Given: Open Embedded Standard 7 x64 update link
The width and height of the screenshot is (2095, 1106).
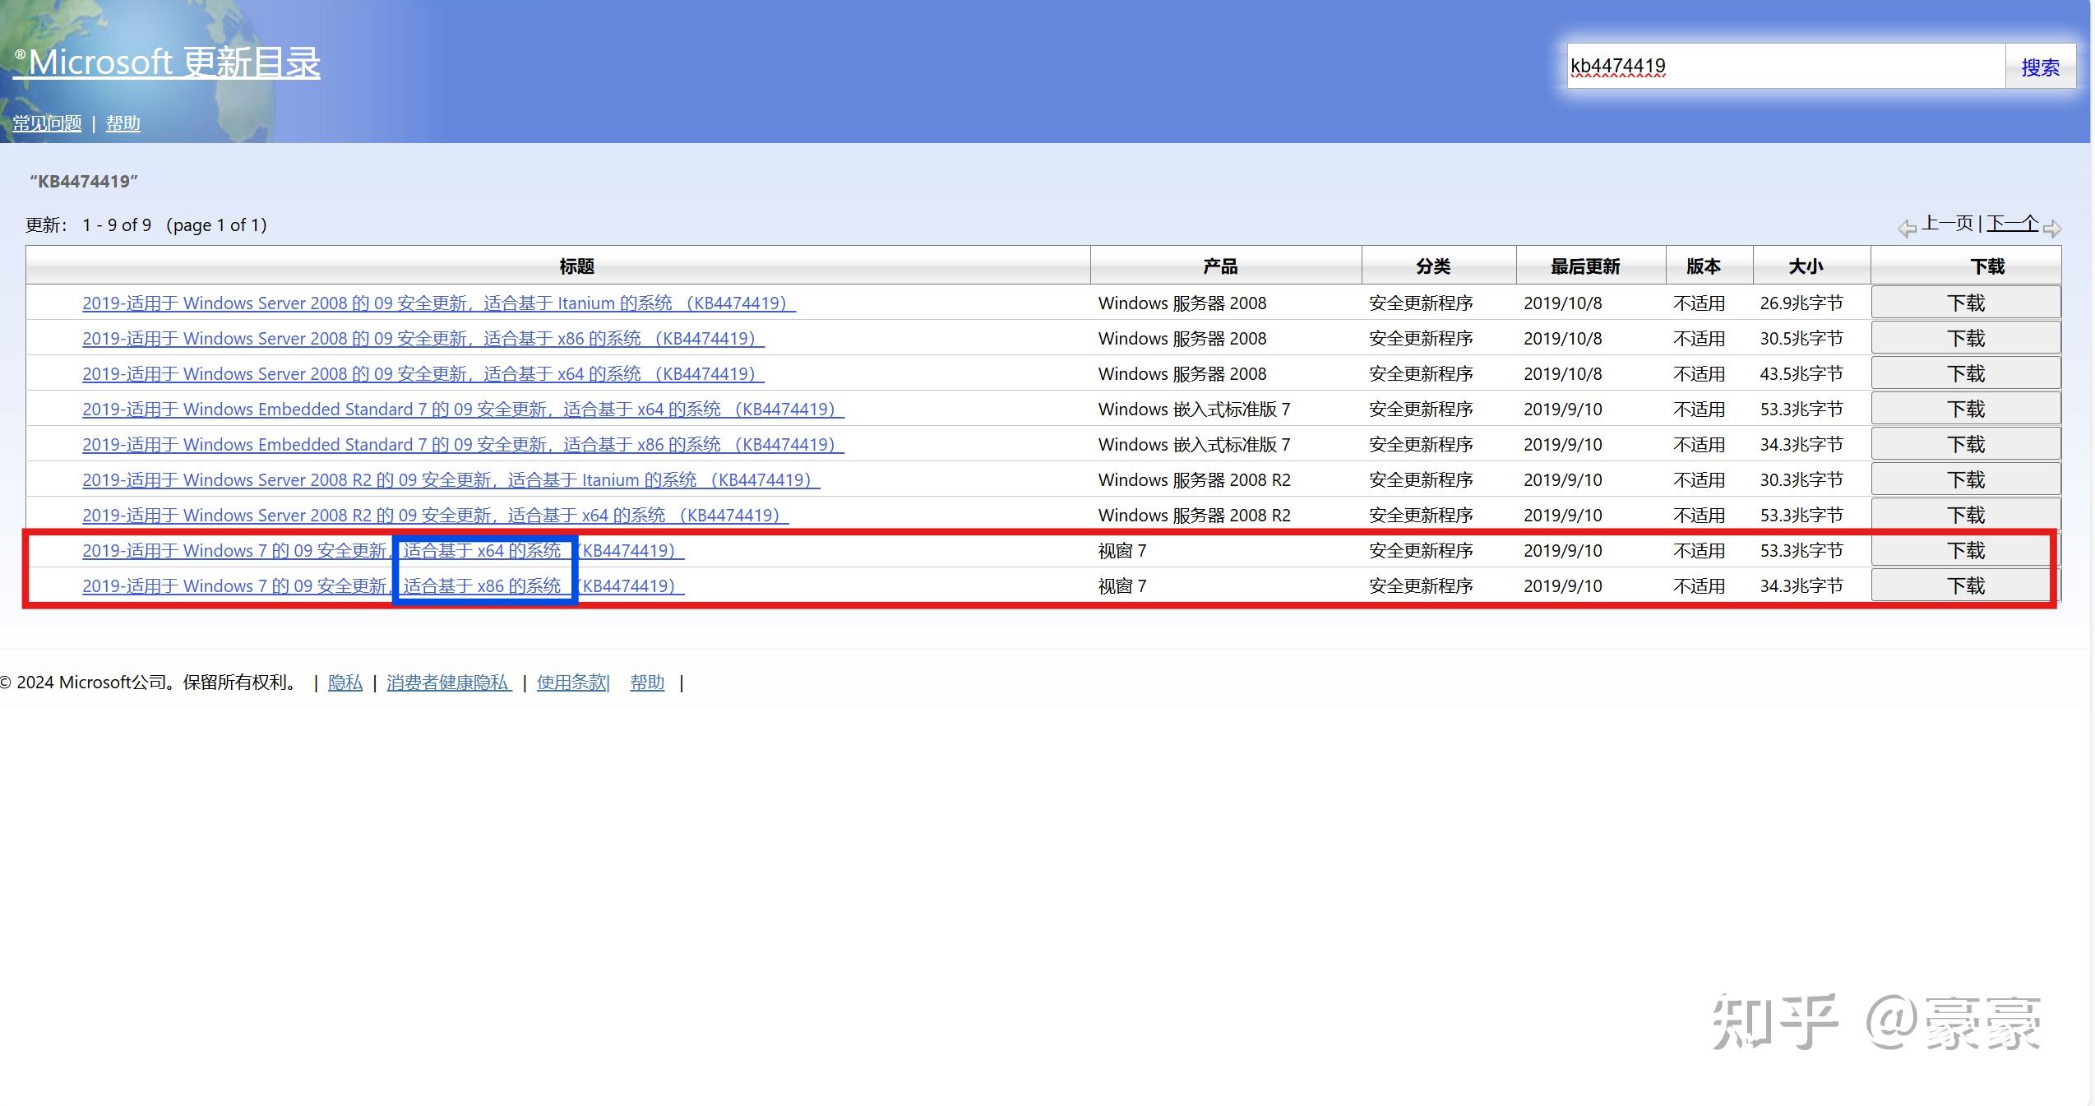Looking at the screenshot, I should (462, 410).
